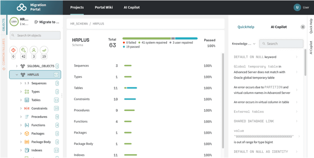Open the Quick Help vertical right tab
Screen dimensions: 314x158
(311, 26)
